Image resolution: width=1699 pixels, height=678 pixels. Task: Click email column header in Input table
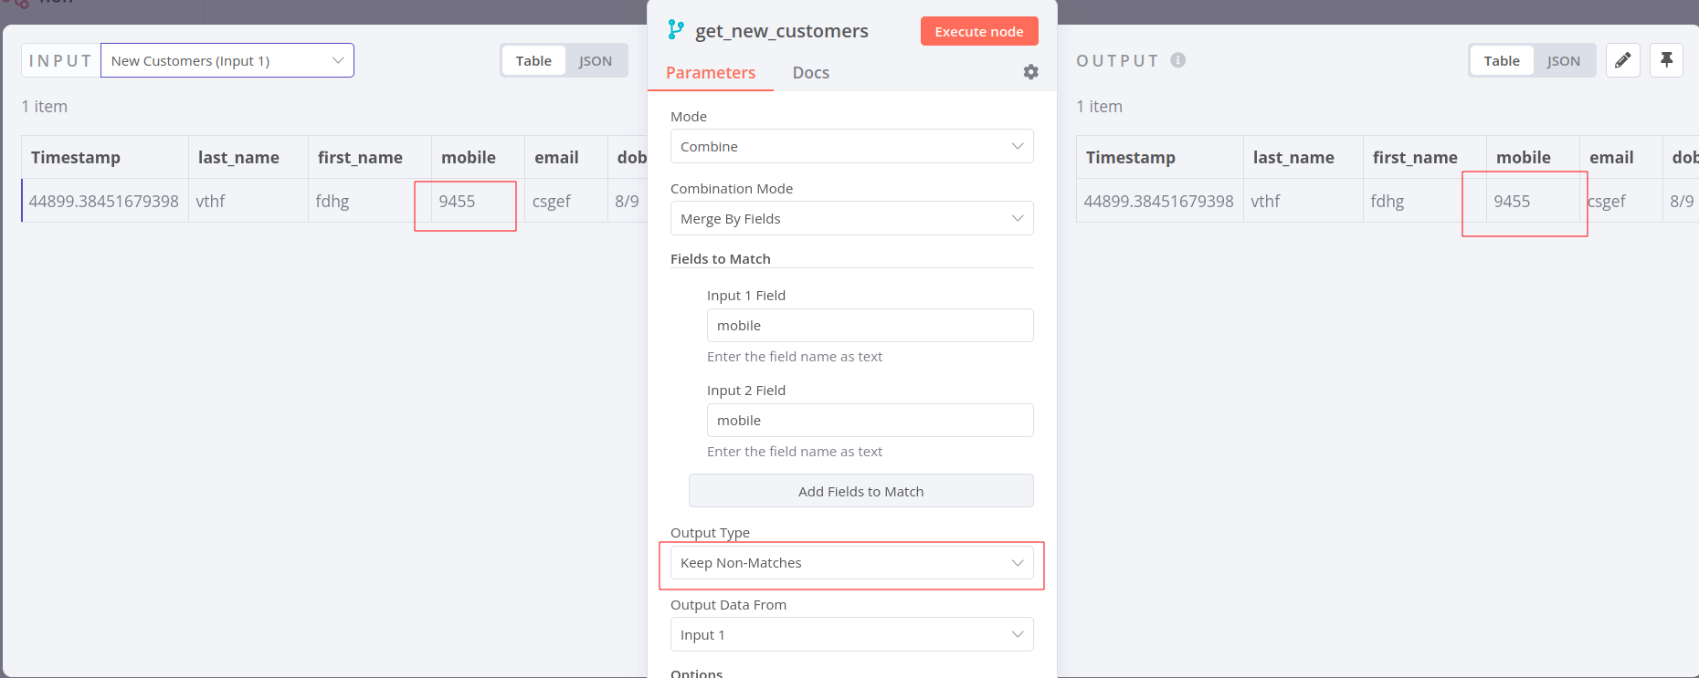point(566,157)
